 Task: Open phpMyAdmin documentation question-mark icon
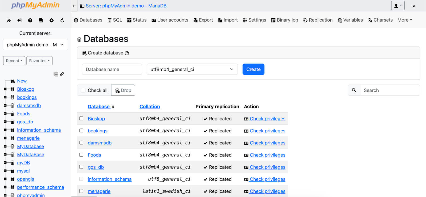tap(30, 20)
